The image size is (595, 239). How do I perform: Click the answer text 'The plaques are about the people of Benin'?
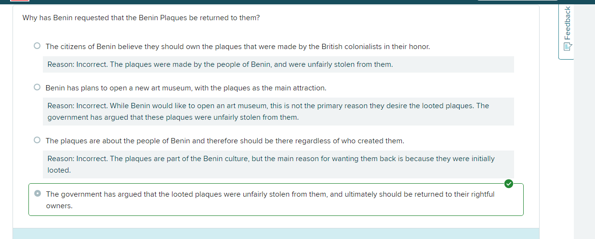click(225, 141)
